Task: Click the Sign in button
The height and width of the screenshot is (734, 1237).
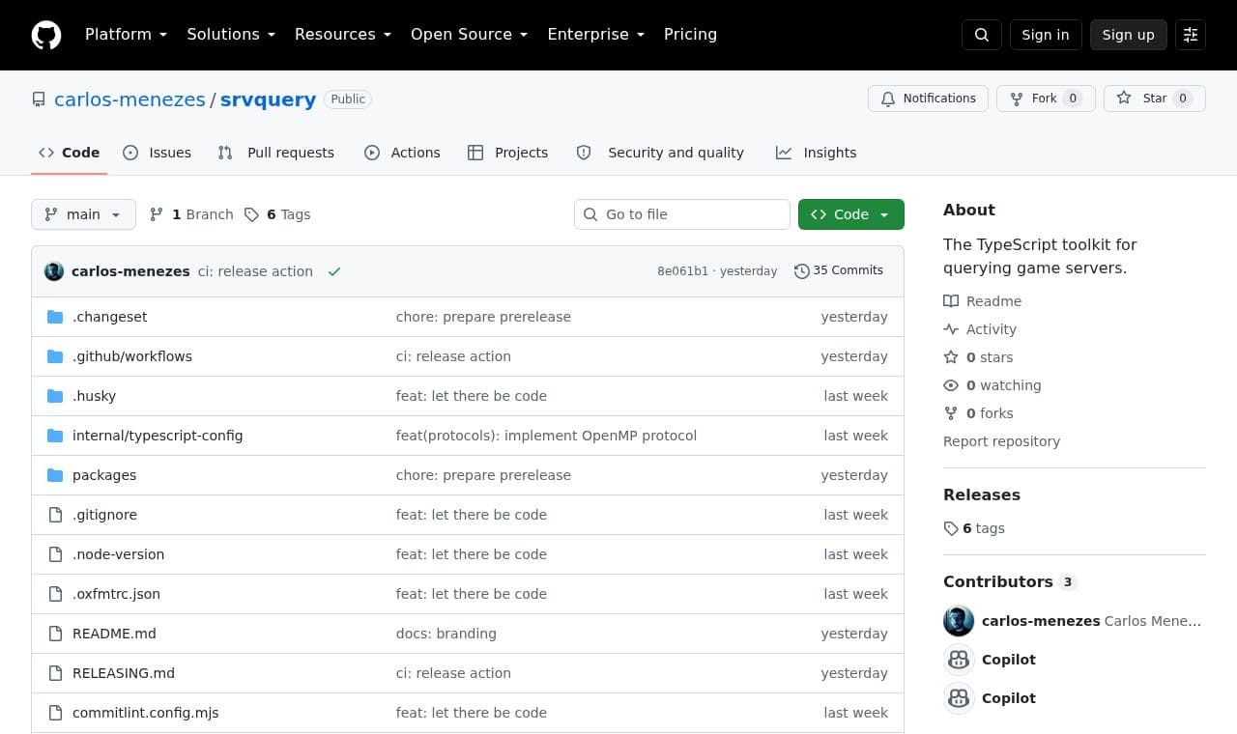Action: 1046,35
